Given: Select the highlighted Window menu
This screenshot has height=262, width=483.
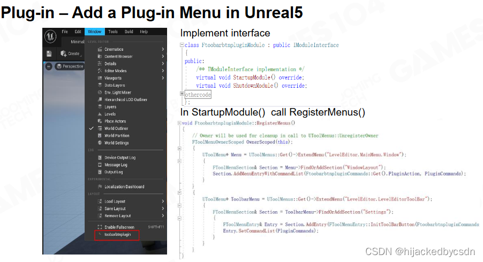Looking at the screenshot, I should point(95,32).
